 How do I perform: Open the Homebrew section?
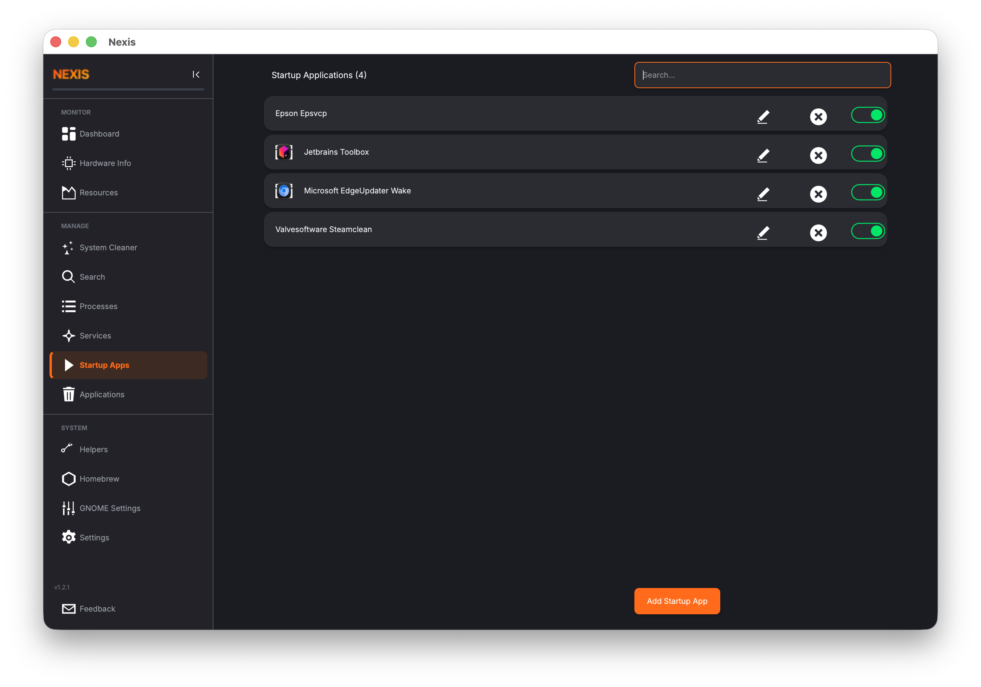(x=99, y=479)
